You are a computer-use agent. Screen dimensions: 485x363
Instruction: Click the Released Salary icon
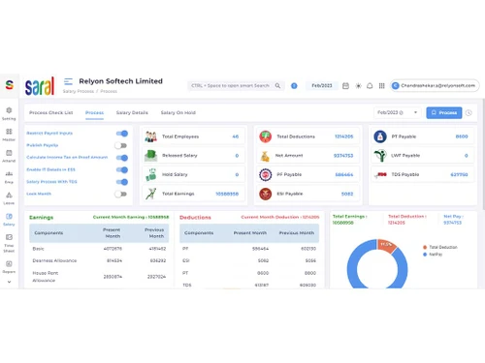[150, 156]
